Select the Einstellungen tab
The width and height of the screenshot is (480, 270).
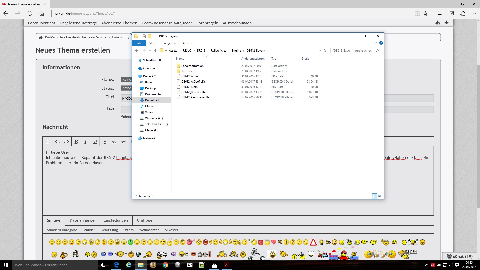point(116,220)
